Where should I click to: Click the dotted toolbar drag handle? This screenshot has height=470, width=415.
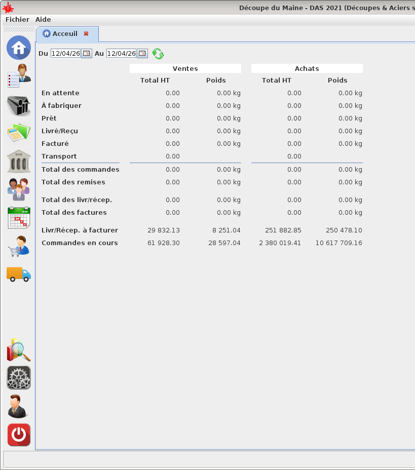tap(19, 29)
